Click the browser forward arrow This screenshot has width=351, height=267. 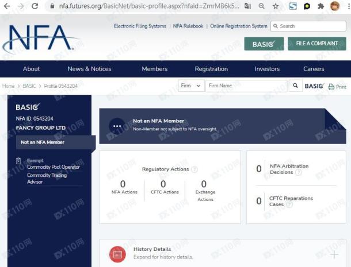(21, 6)
